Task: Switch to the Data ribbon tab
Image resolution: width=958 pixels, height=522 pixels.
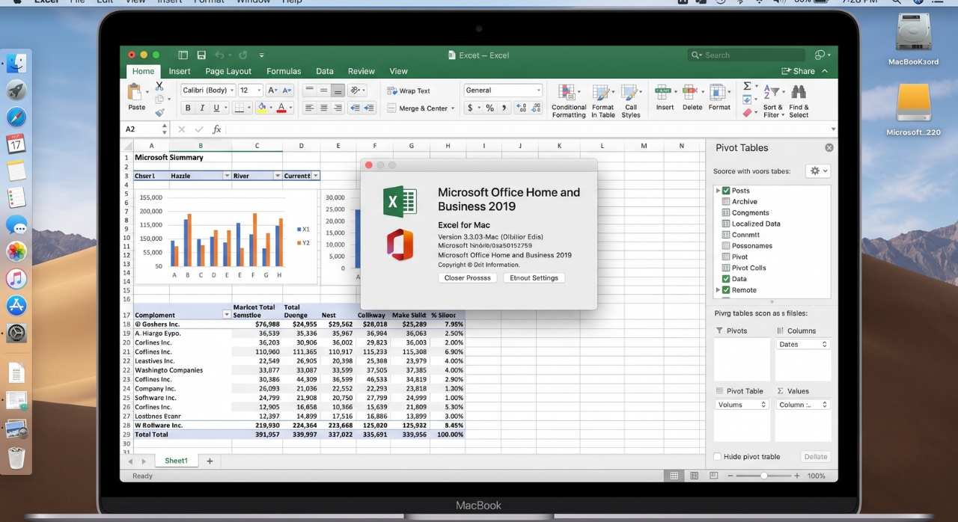Action: point(325,72)
